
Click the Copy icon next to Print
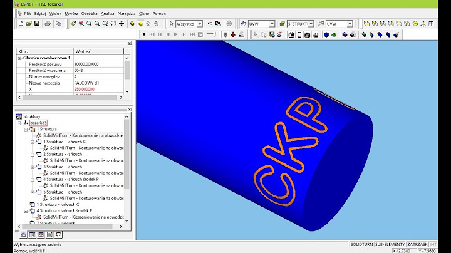pyautogui.click(x=58, y=24)
